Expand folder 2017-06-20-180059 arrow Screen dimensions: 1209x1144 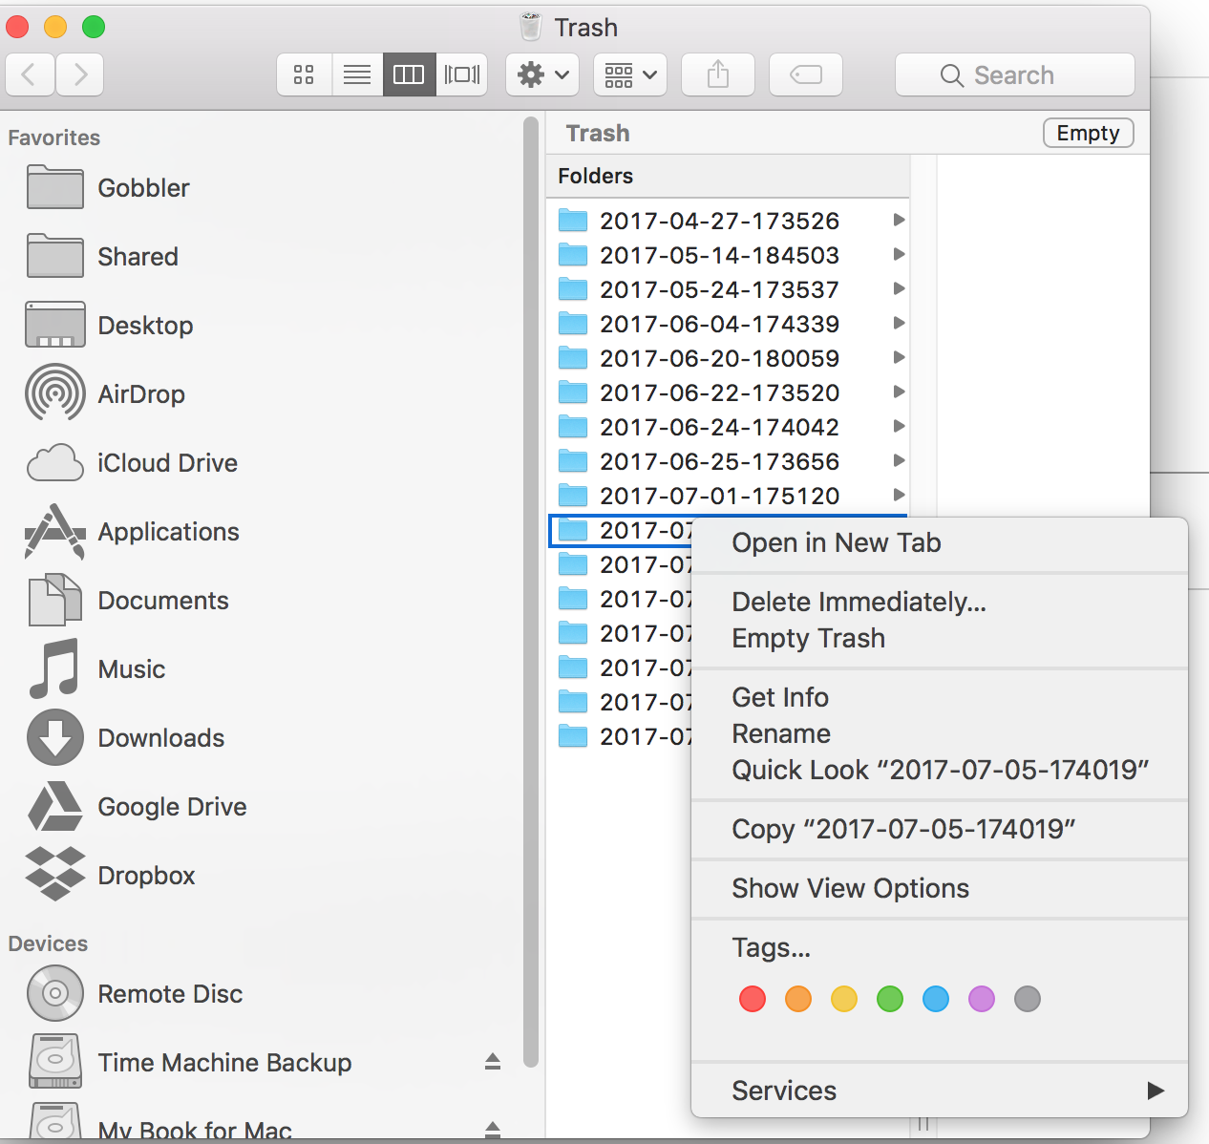pos(899,357)
